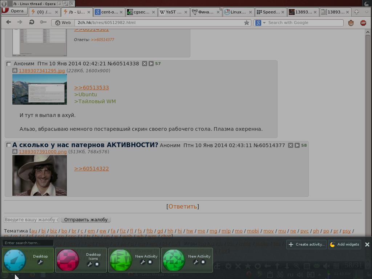Screen dimensions: 372x279
Task: Open the desktop screenshot thumbnail in post №60514338
Action: tap(40, 89)
